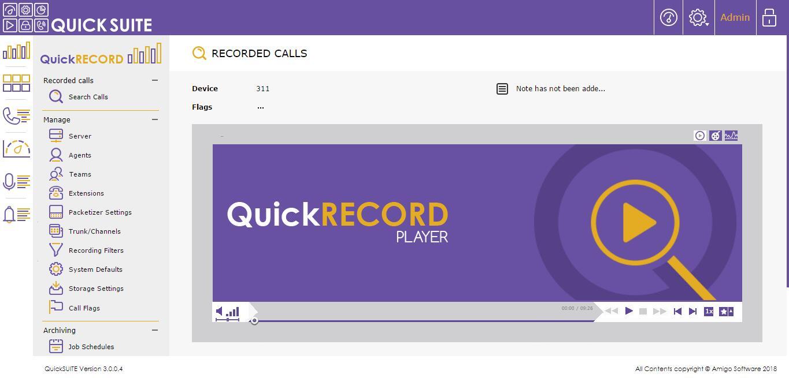Click the 1x playback speed button
This screenshot has width=789, height=378.
[x=709, y=311]
